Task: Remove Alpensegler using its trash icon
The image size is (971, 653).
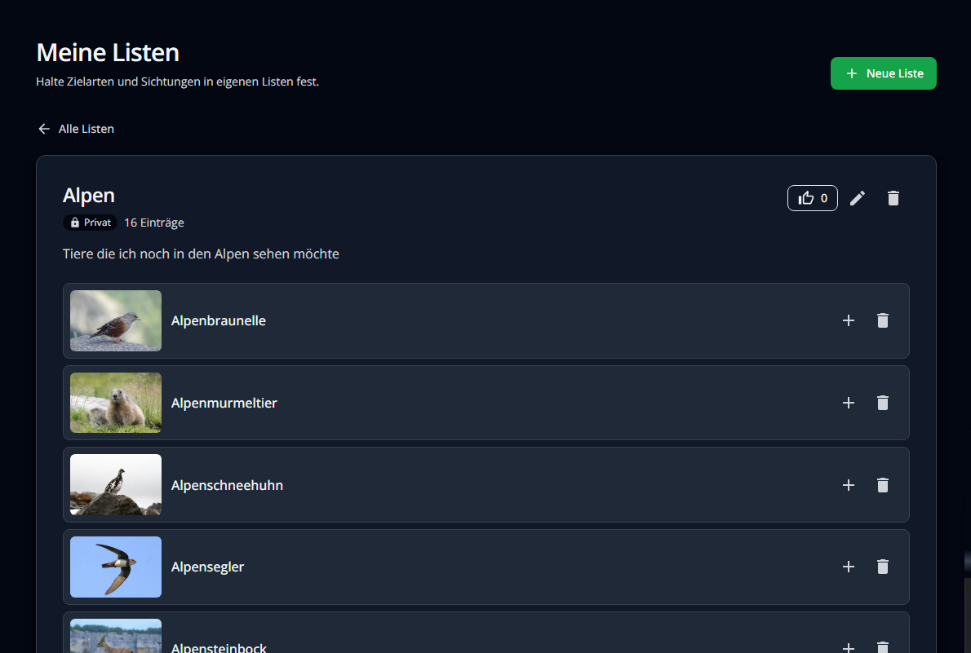Action: (x=882, y=567)
